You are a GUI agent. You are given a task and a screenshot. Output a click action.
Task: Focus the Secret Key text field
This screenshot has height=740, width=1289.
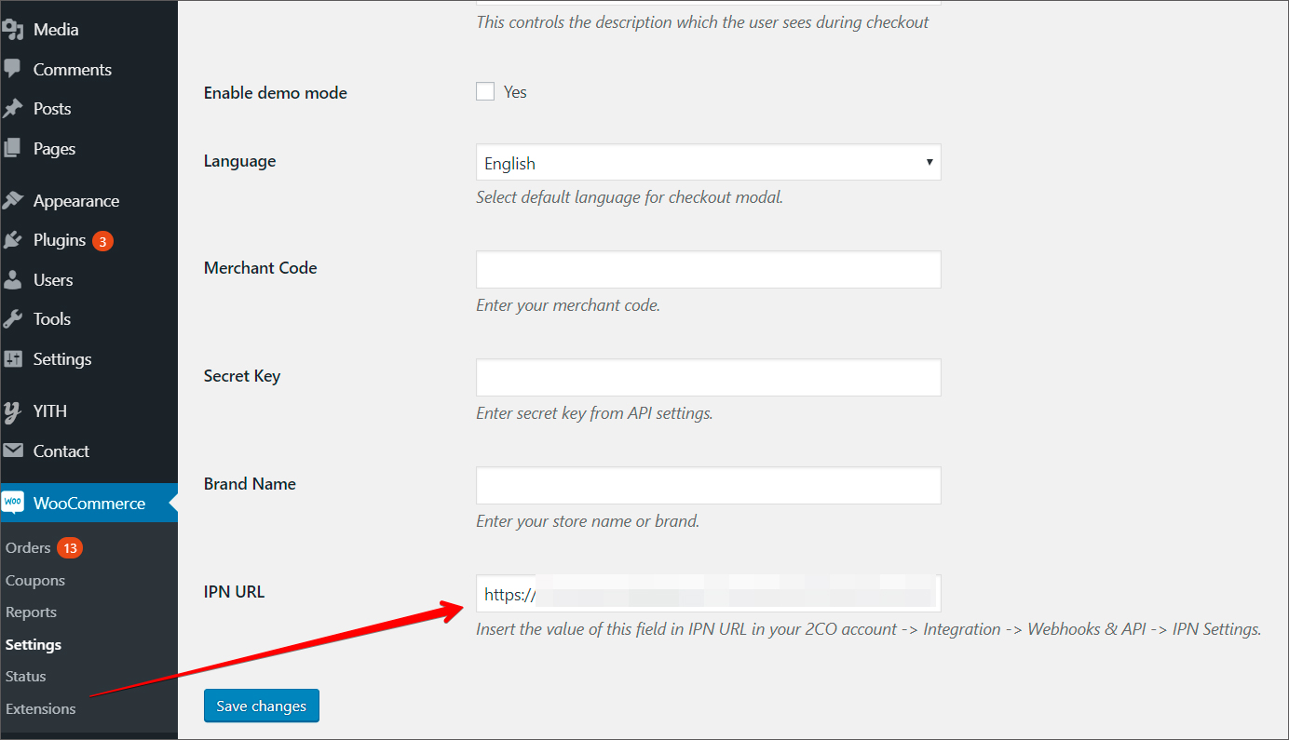click(708, 377)
